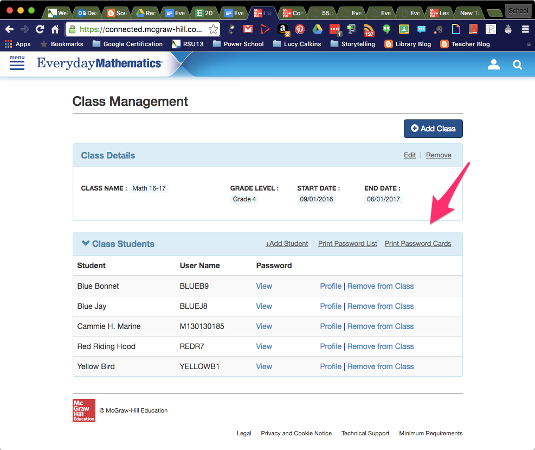This screenshot has width=535, height=450.
Task: Click the Edit class details link
Action: (x=410, y=155)
